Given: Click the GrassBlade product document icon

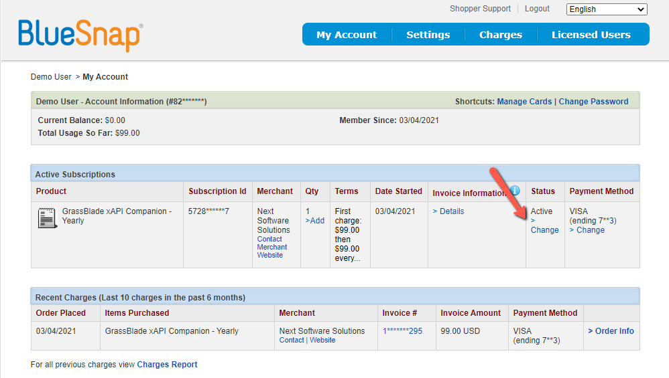Looking at the screenshot, I should pyautogui.click(x=48, y=218).
